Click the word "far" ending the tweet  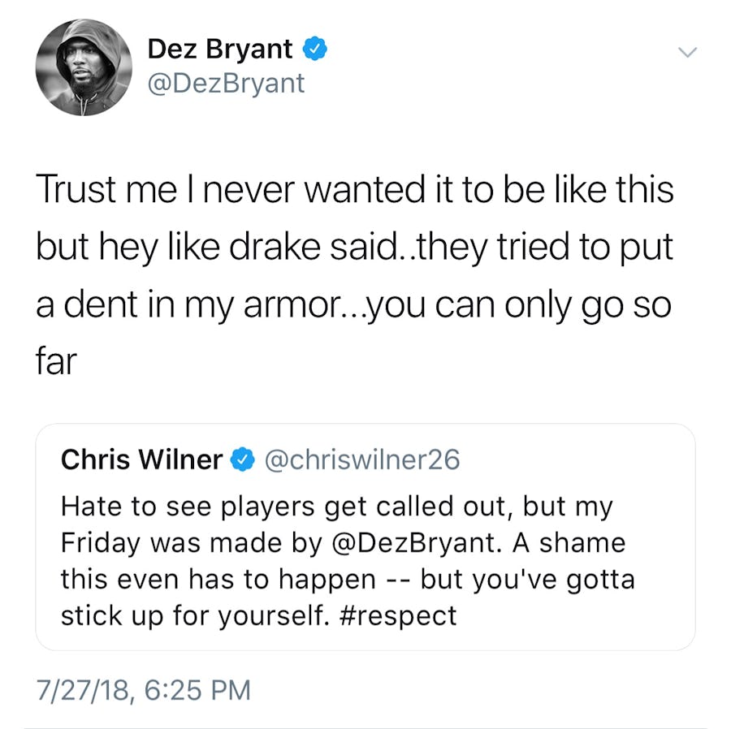[x=55, y=361]
